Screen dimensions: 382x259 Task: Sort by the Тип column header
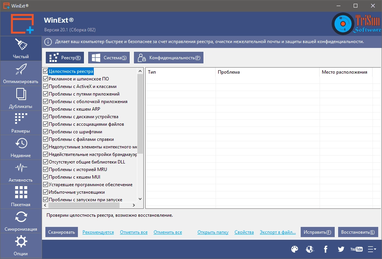[x=180, y=72]
